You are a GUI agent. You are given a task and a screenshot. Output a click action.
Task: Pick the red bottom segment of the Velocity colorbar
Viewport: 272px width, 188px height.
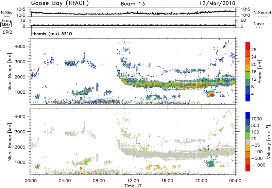click(x=248, y=168)
